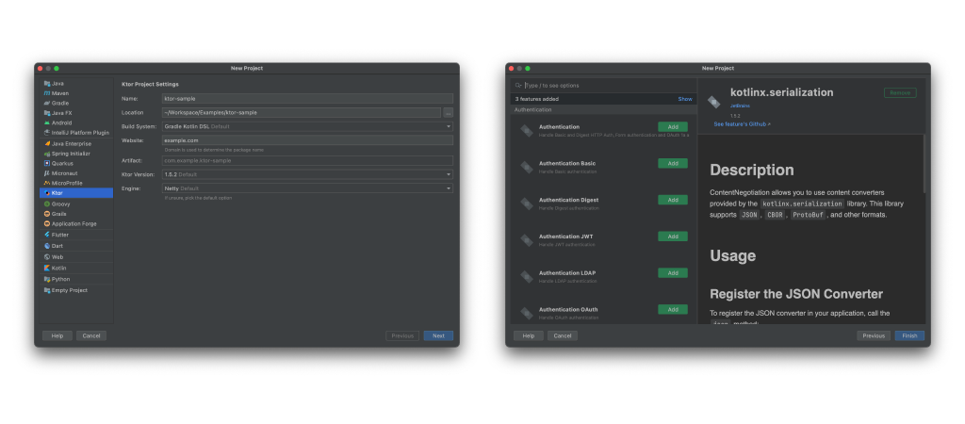Go to Previous in features window
Screen dimensions: 965x424
click(x=874, y=336)
